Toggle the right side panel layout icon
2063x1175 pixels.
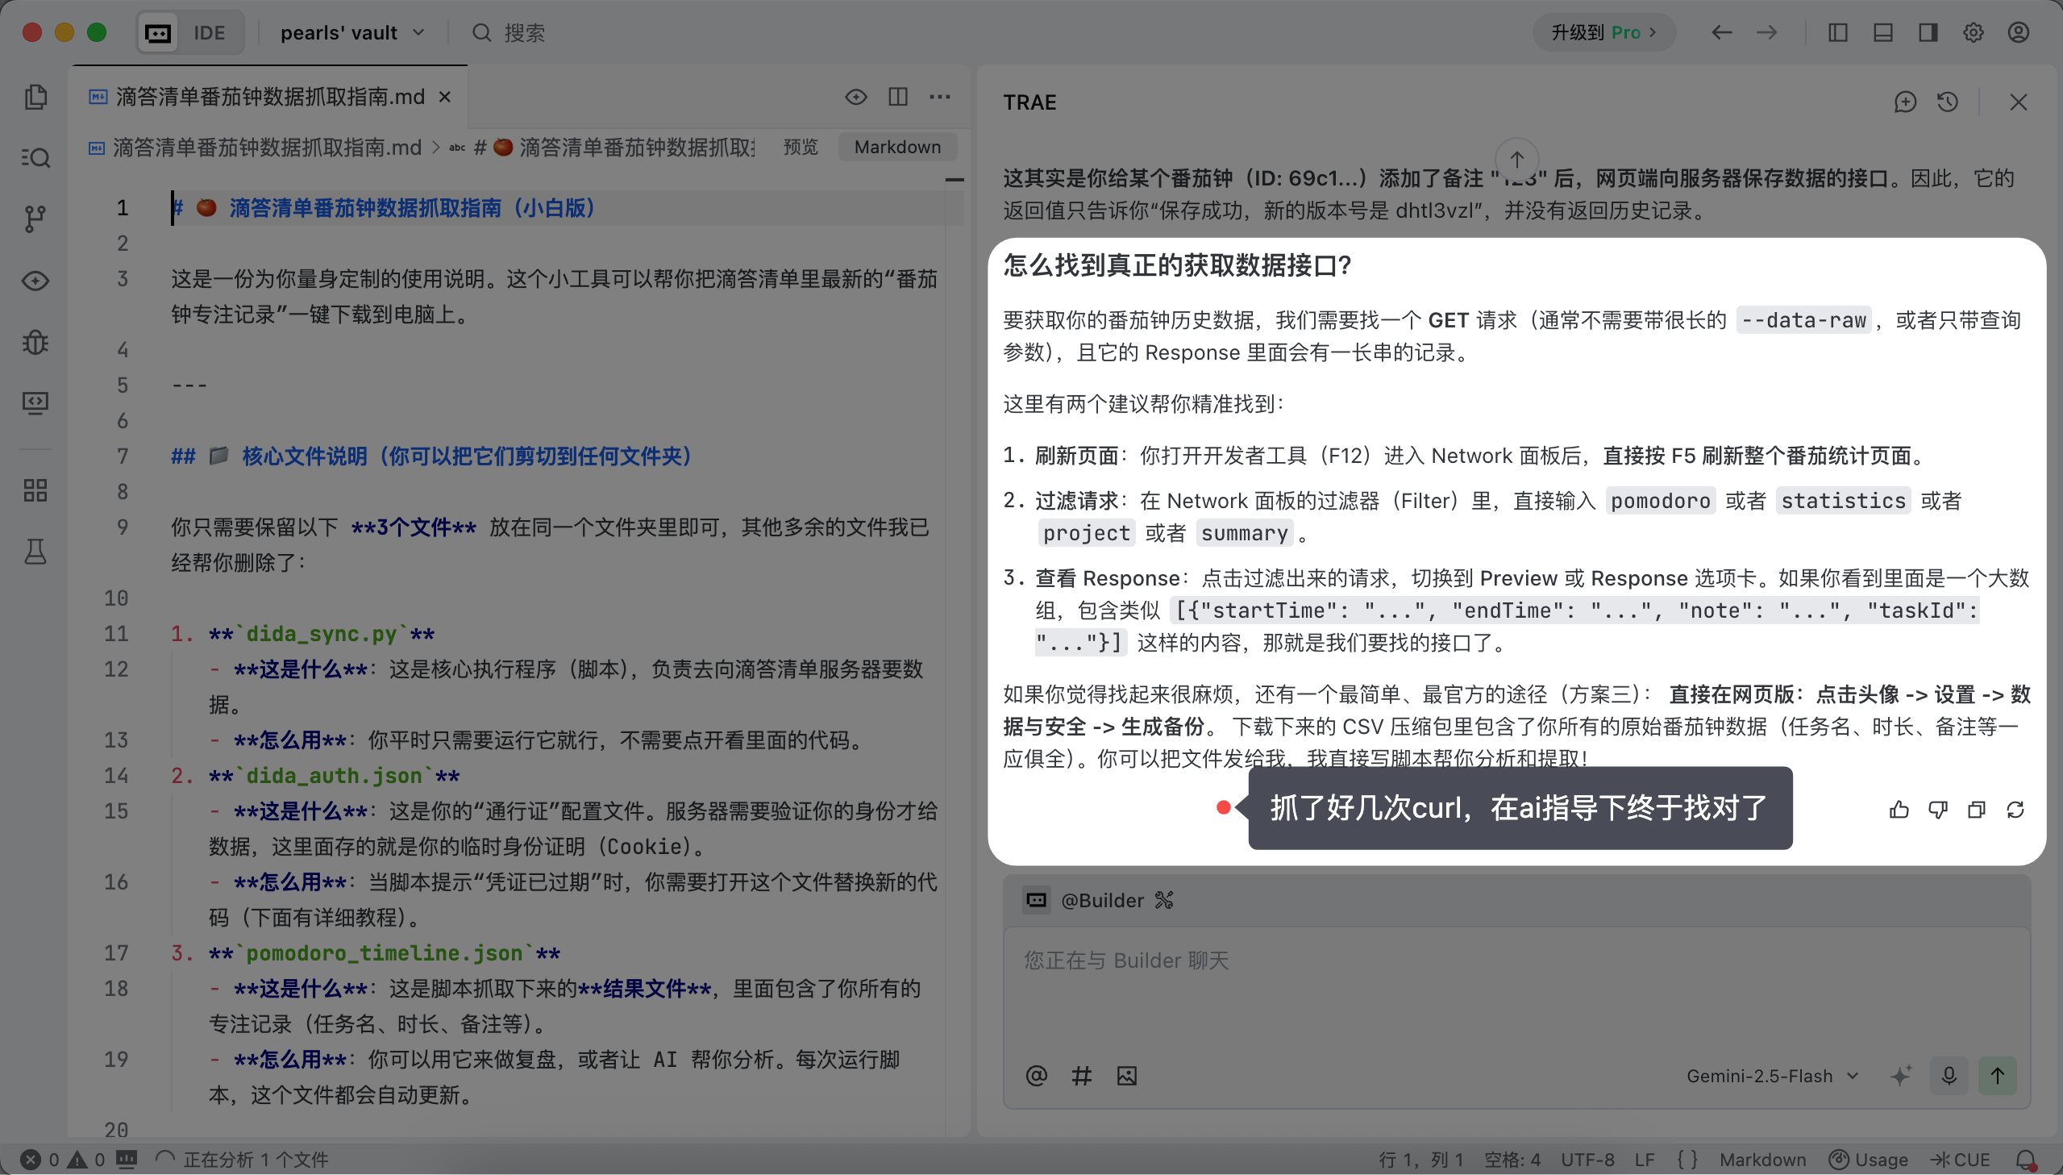coord(1928,32)
